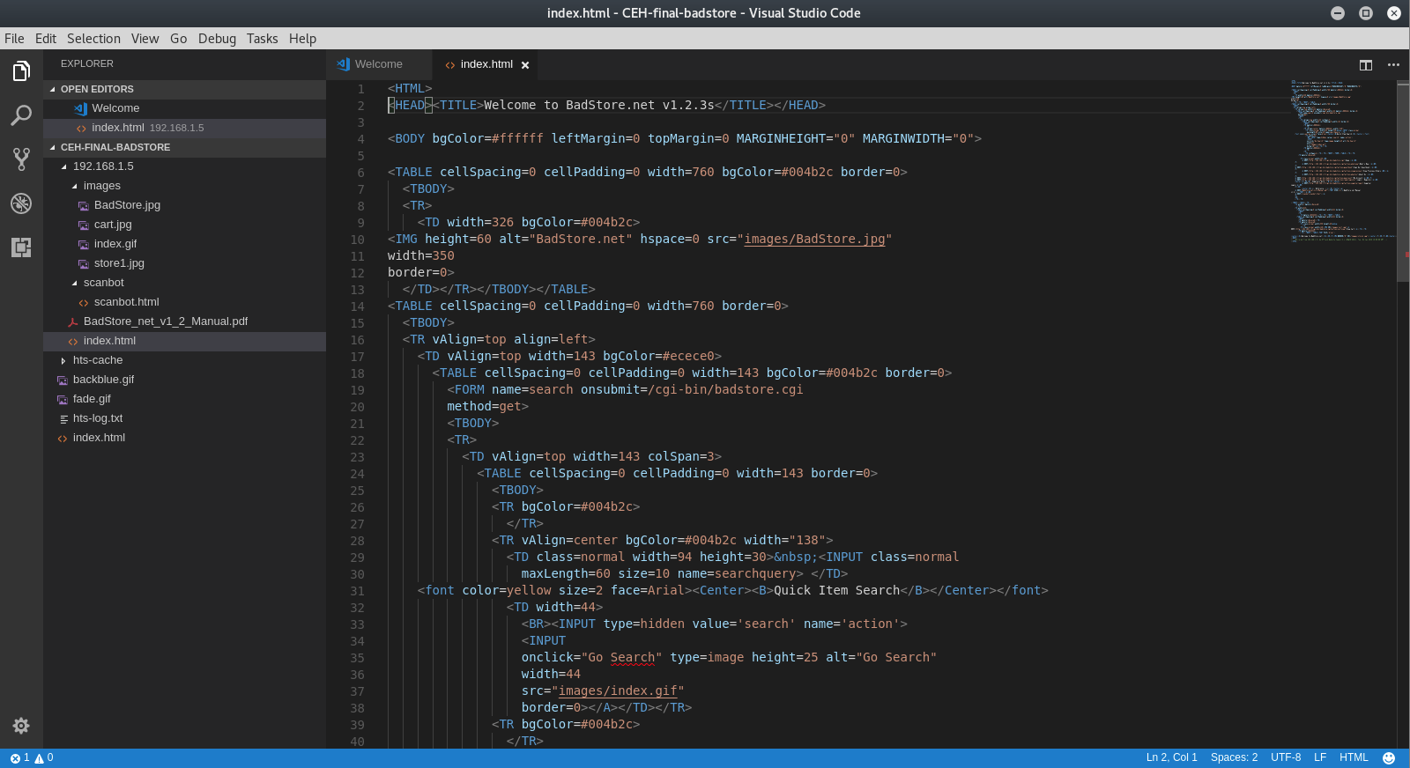Open the View menu
Viewport: 1410px width, 768px height.
click(x=145, y=39)
